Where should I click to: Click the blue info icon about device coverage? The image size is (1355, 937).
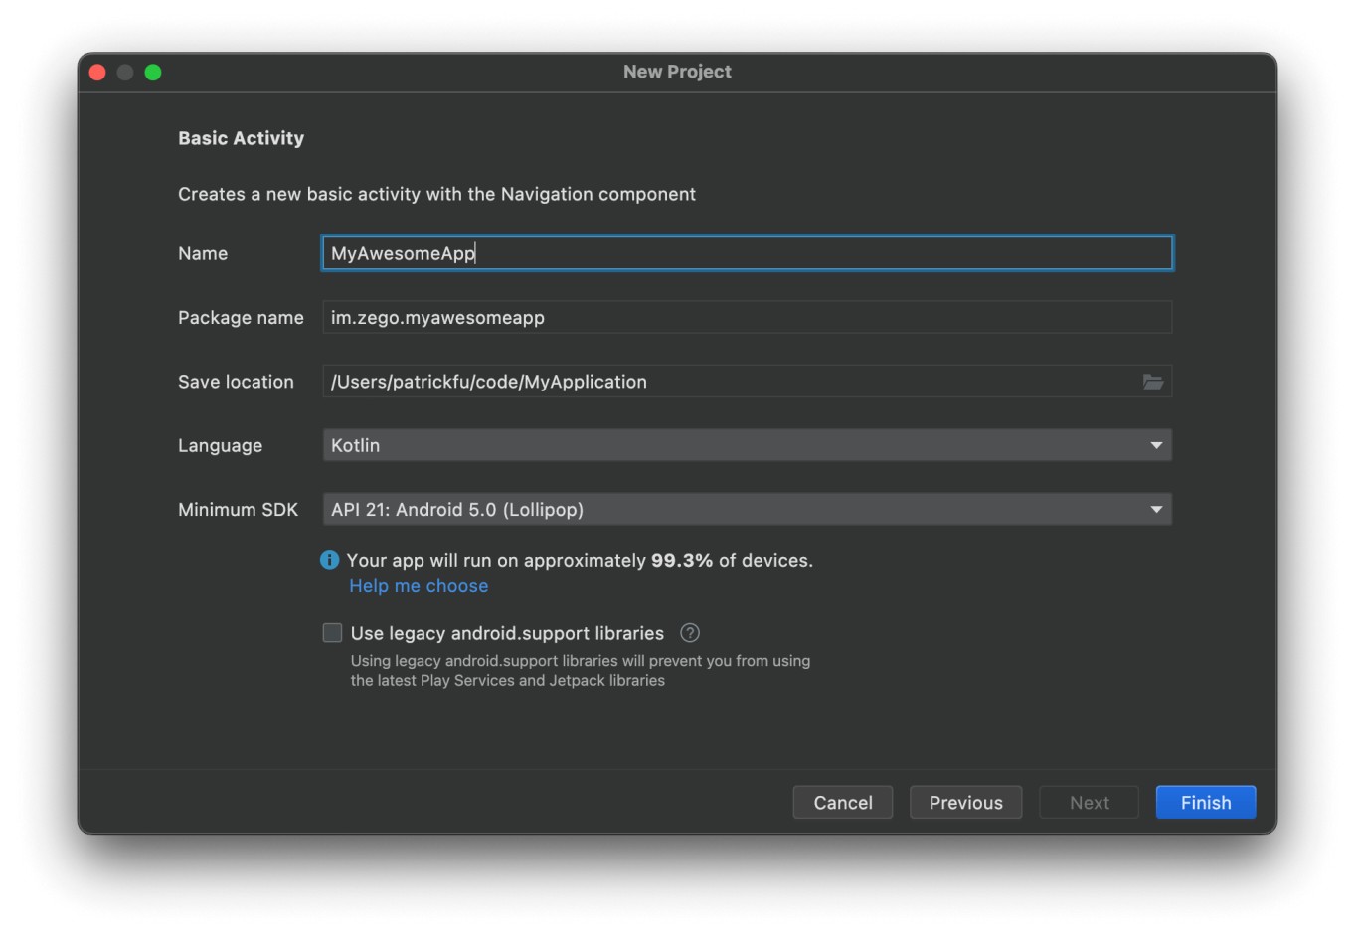pyautogui.click(x=329, y=560)
